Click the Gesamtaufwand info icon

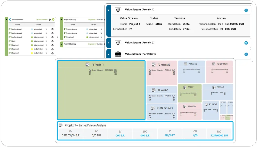pyautogui.click(x=50, y=20)
